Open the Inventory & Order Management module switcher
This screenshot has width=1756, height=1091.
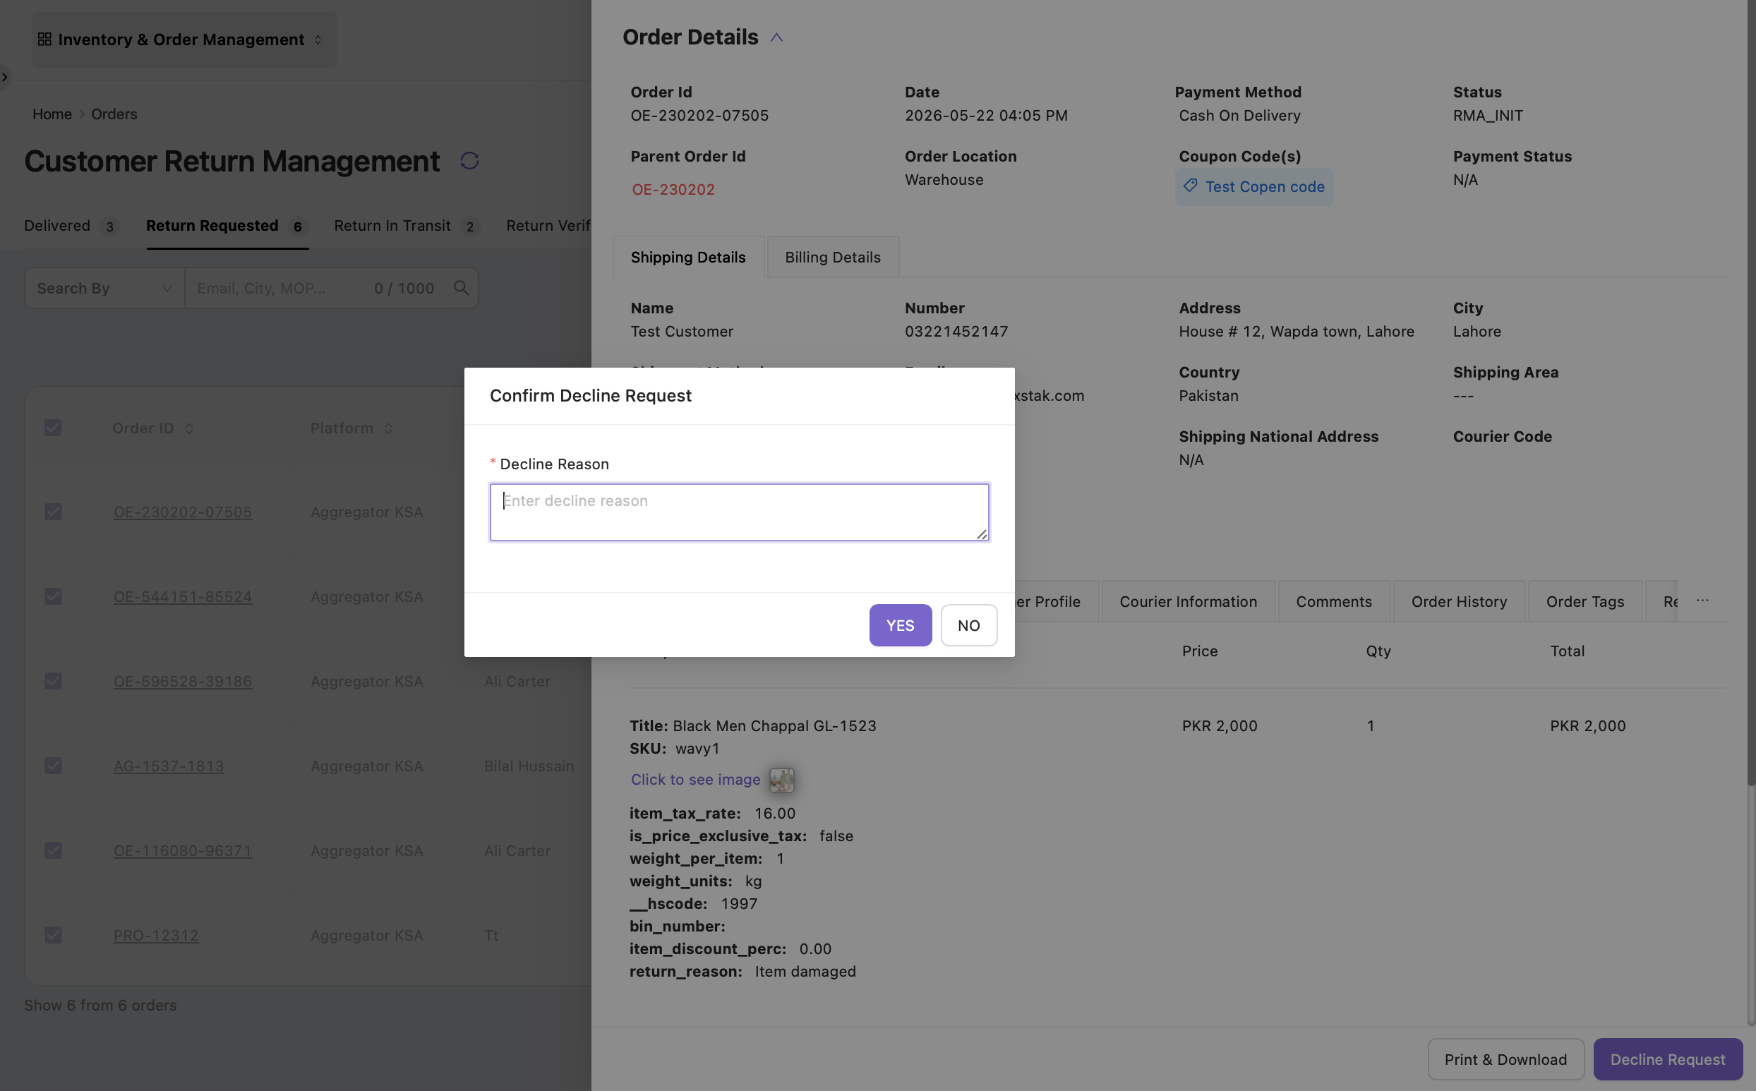(184, 40)
